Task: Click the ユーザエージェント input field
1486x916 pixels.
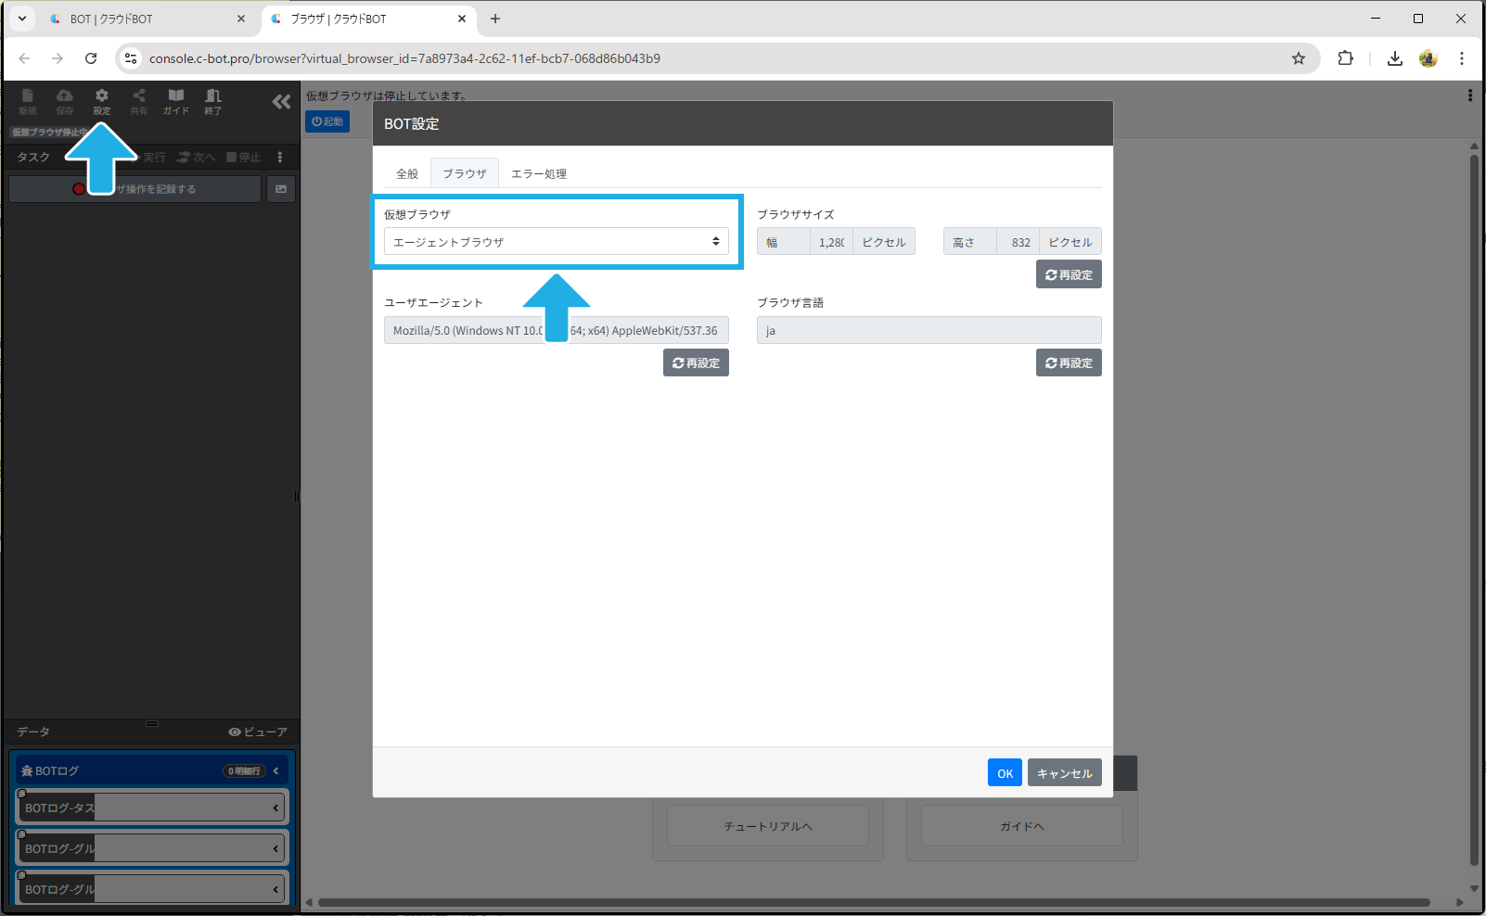Action: (557, 330)
